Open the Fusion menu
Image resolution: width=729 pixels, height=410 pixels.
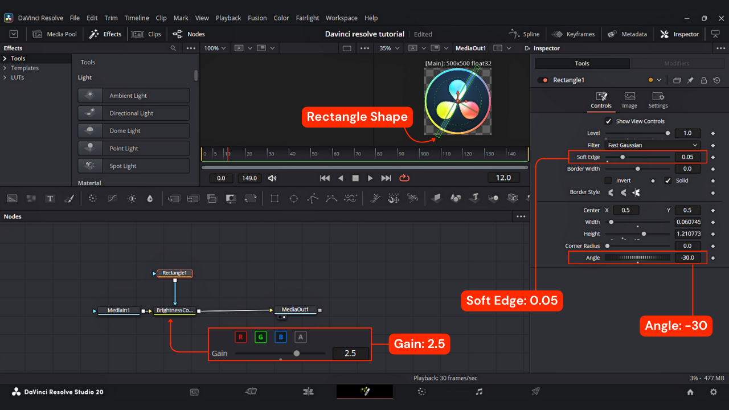click(x=257, y=18)
